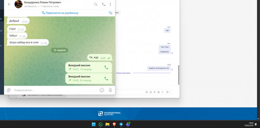
Task: Attach a file with the paperclip icon
Action: (8, 90)
